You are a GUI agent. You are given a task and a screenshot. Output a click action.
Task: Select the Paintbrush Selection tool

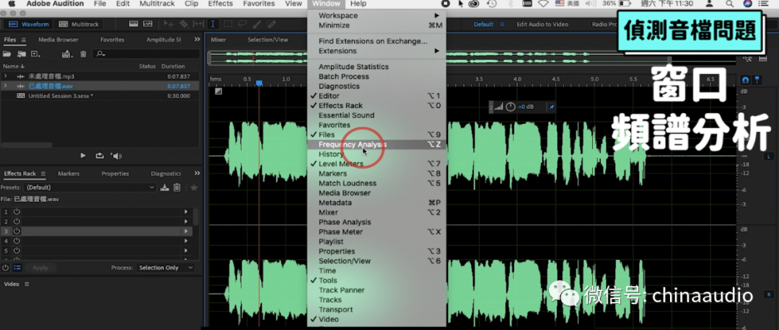pyautogui.click(x=257, y=24)
